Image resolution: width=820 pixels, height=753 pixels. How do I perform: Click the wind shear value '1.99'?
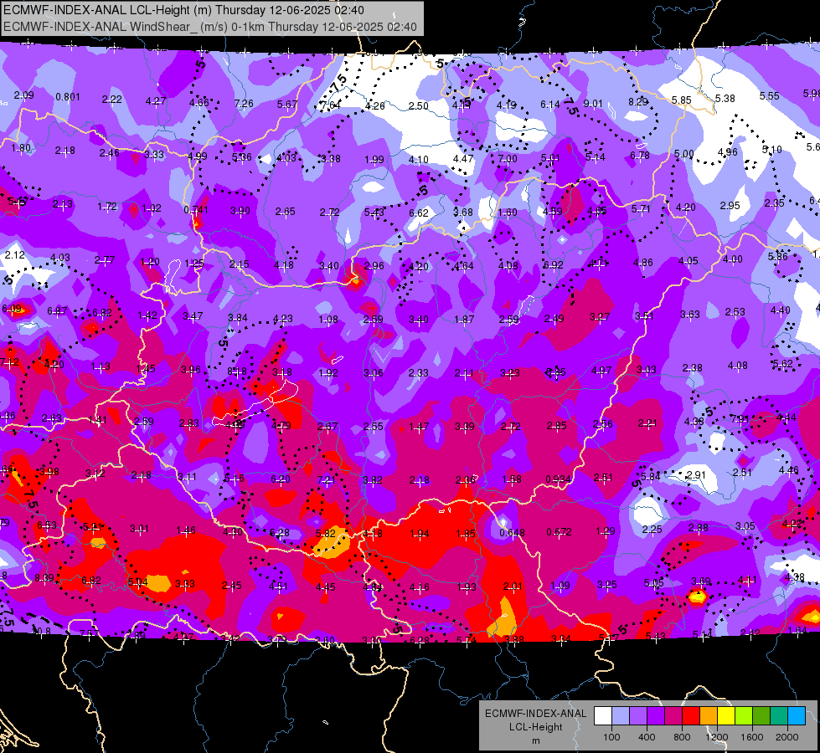[x=374, y=159]
